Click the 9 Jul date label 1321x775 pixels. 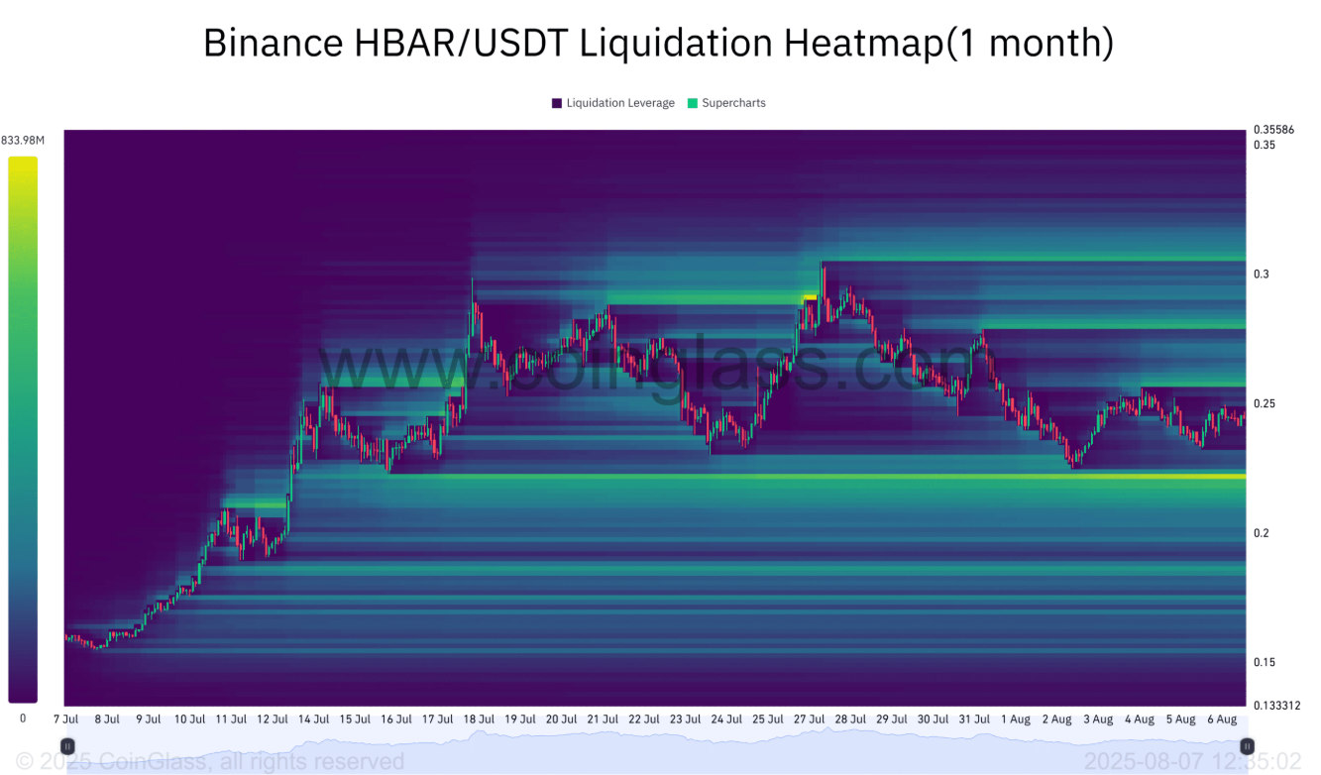coord(148,720)
